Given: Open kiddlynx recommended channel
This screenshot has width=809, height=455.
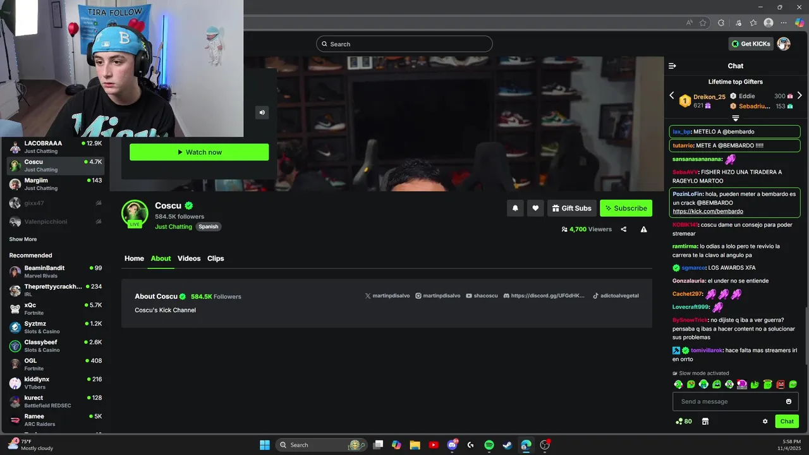Looking at the screenshot, I should click(54, 383).
